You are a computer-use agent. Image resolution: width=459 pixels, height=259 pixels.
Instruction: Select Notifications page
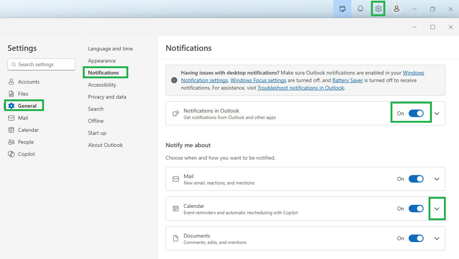click(x=103, y=73)
